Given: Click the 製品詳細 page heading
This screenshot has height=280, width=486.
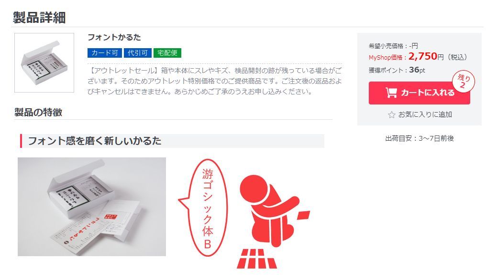Looking at the screenshot, I should click(x=39, y=17).
